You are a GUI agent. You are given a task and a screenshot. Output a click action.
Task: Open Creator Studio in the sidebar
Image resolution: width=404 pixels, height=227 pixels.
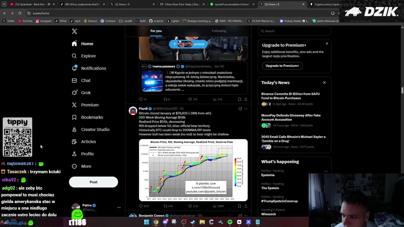[91, 129]
